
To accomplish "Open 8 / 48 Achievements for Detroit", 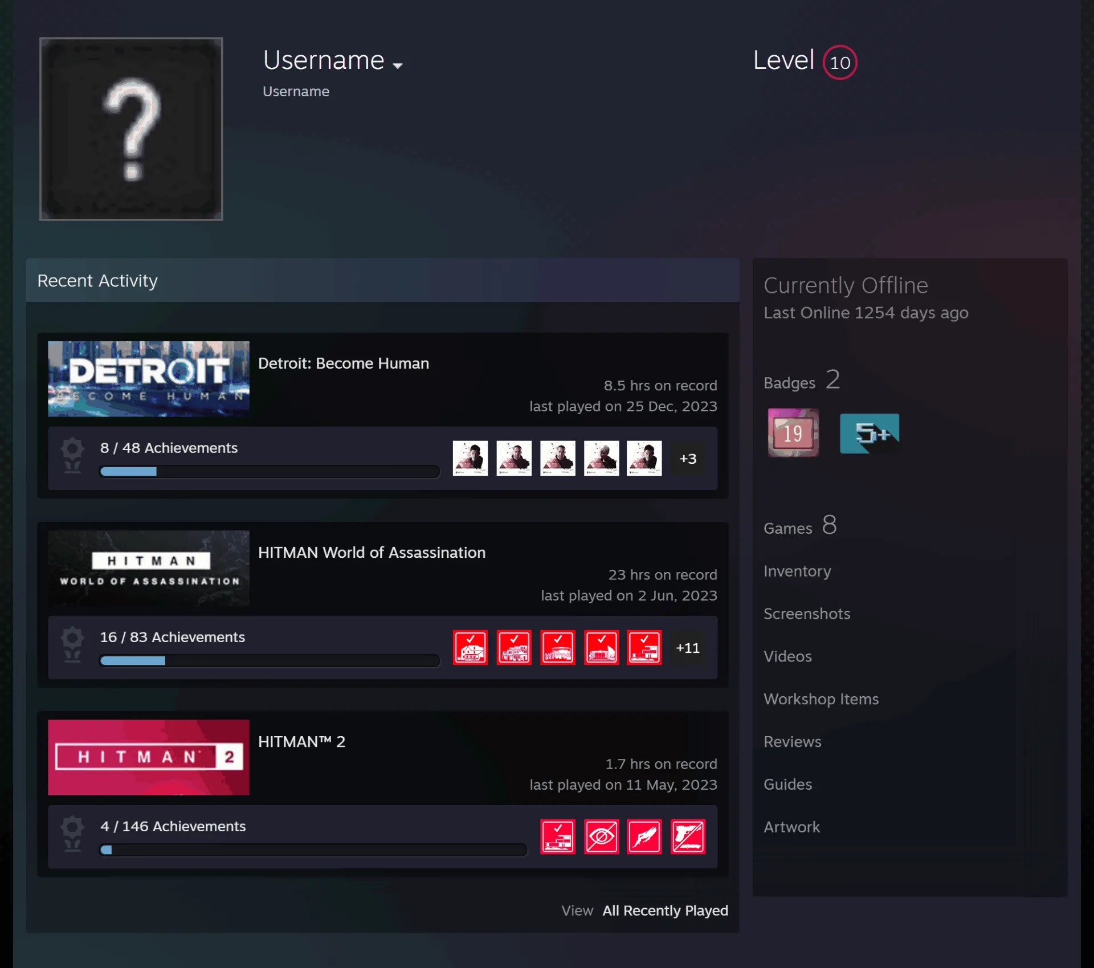I will click(169, 448).
